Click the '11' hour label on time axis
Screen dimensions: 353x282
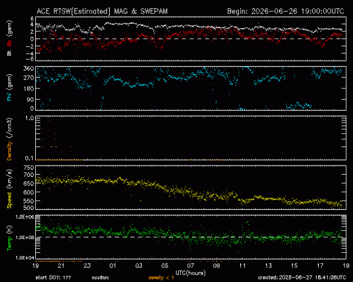pyautogui.click(x=242, y=266)
